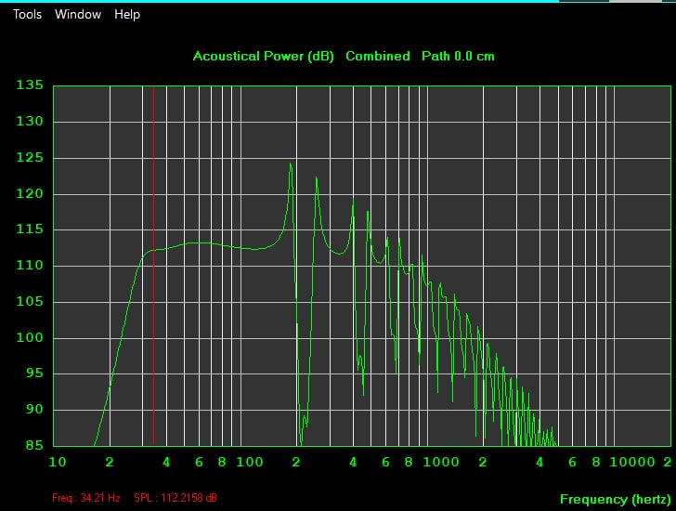
Task: Open the Tools menu
Action: pyautogui.click(x=27, y=14)
